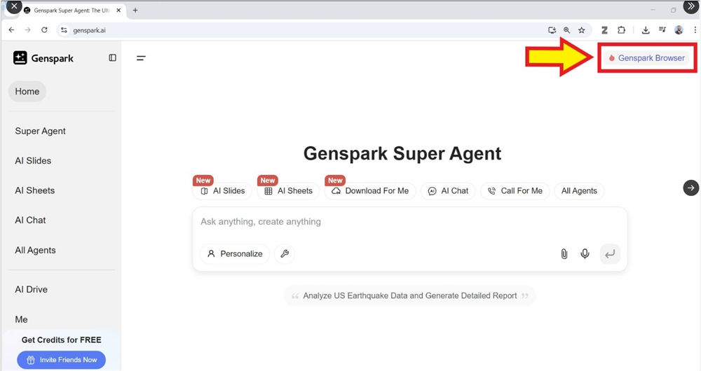Click the paperclip attach file icon

pyautogui.click(x=564, y=253)
